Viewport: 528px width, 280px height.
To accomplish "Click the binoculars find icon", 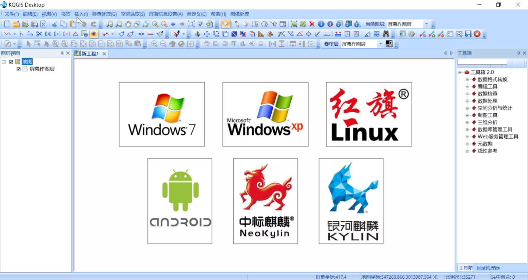I will (386, 34).
